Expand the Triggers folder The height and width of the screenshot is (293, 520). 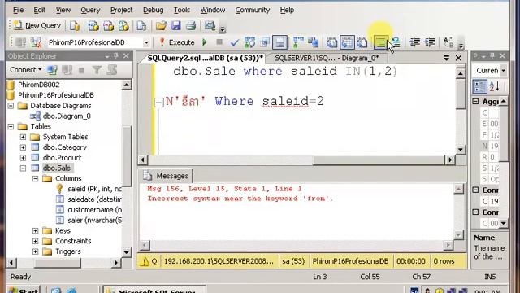click(x=35, y=251)
